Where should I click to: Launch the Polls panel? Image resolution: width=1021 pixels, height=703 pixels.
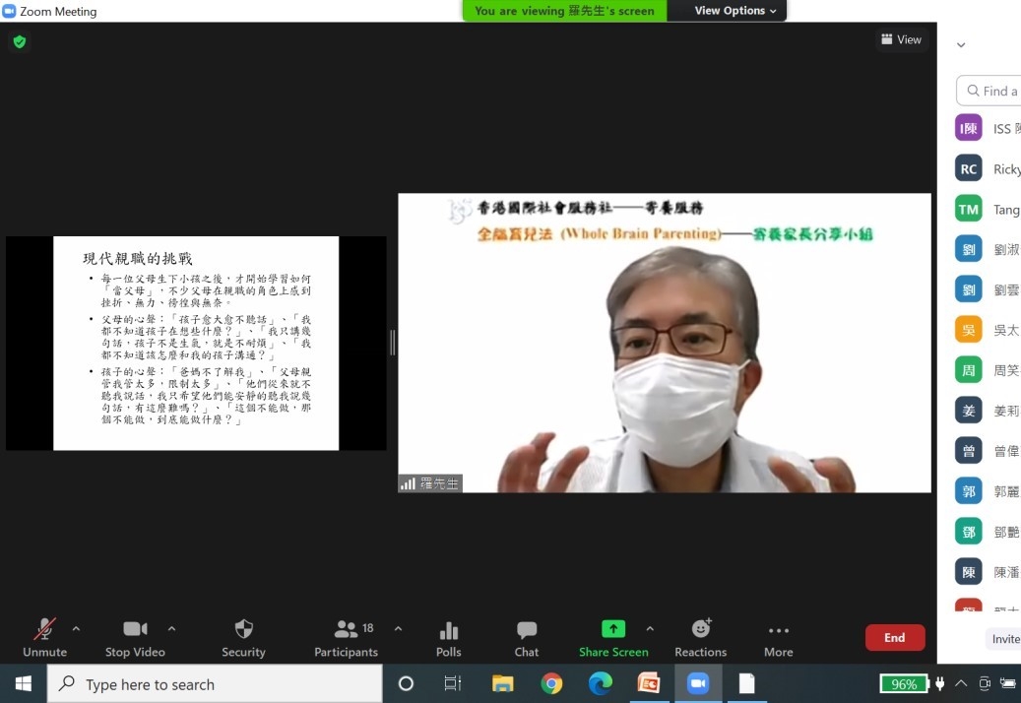448,630
